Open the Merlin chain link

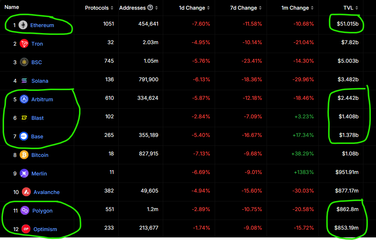point(39,174)
